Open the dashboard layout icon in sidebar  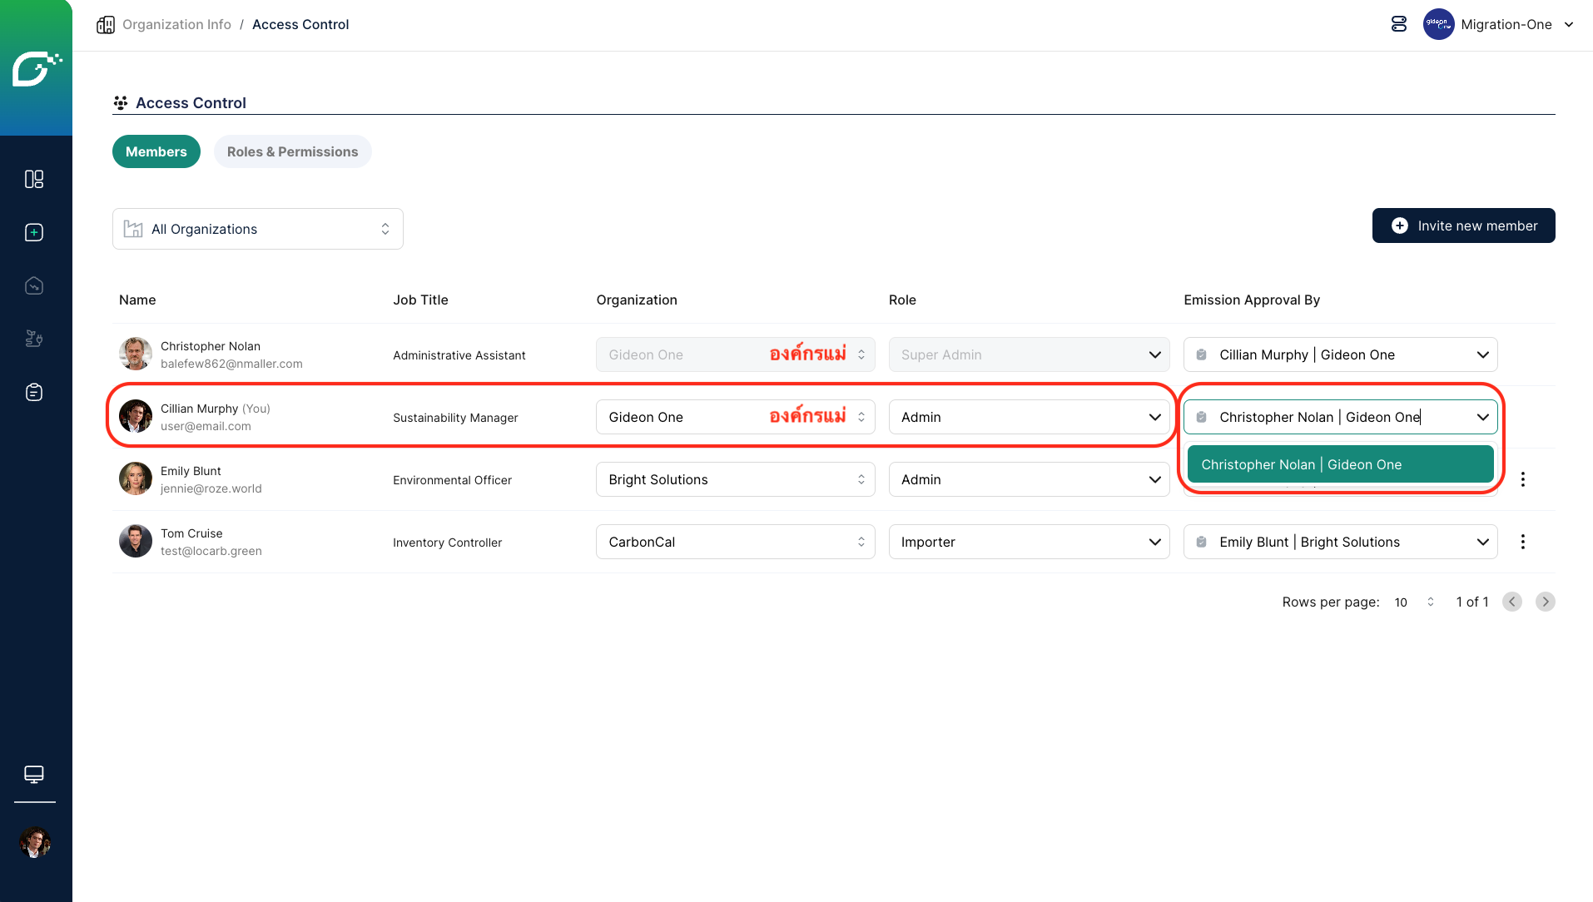pos(34,179)
